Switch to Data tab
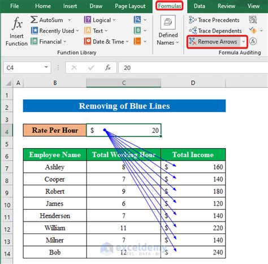 [x=199, y=6]
